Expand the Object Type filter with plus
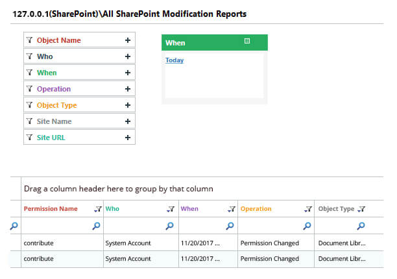The height and width of the screenshot is (279, 397). [128, 105]
